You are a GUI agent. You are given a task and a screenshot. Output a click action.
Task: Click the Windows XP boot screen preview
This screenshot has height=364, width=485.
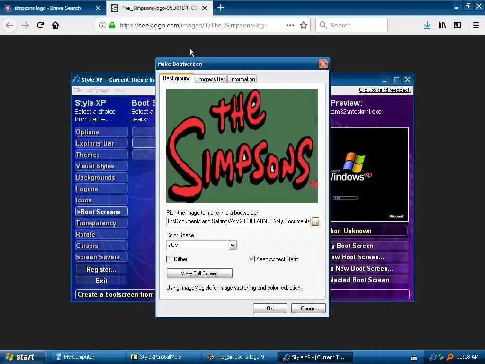coord(369,175)
